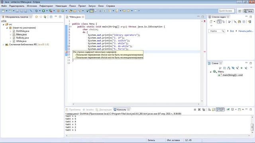Click the Display Selected Console icon

[233, 110]
